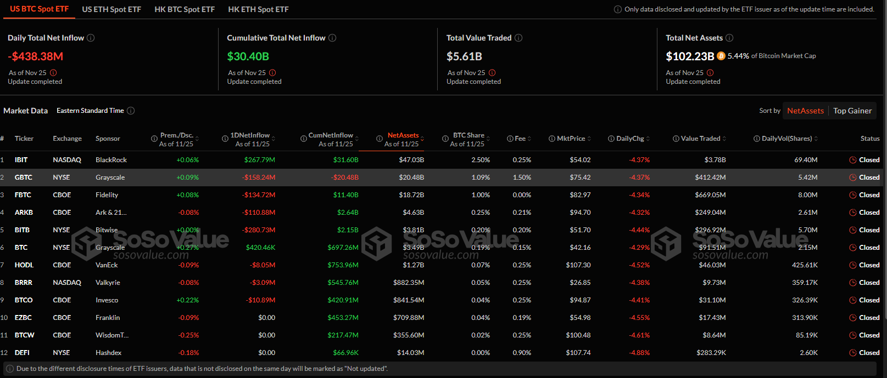Image resolution: width=887 pixels, height=378 pixels.
Task: Click info icon before Fee column header
Action: click(x=510, y=139)
